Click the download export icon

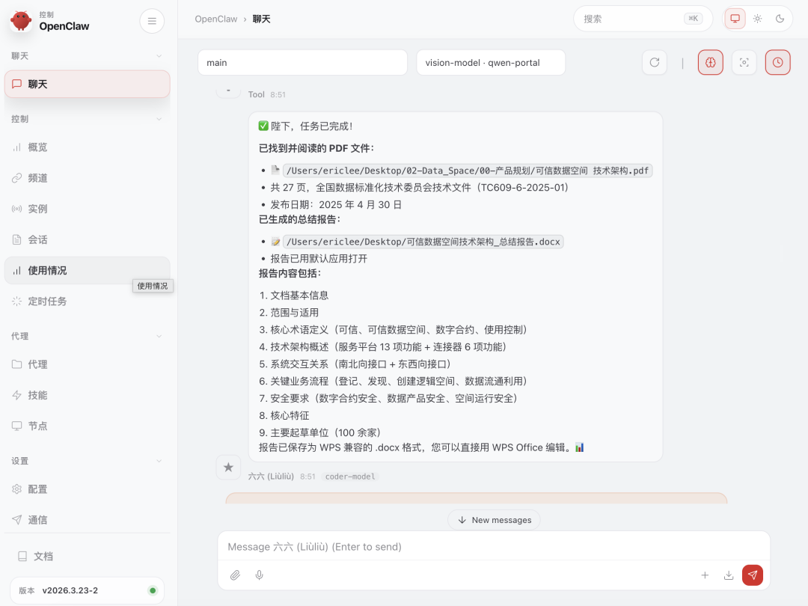(x=729, y=575)
